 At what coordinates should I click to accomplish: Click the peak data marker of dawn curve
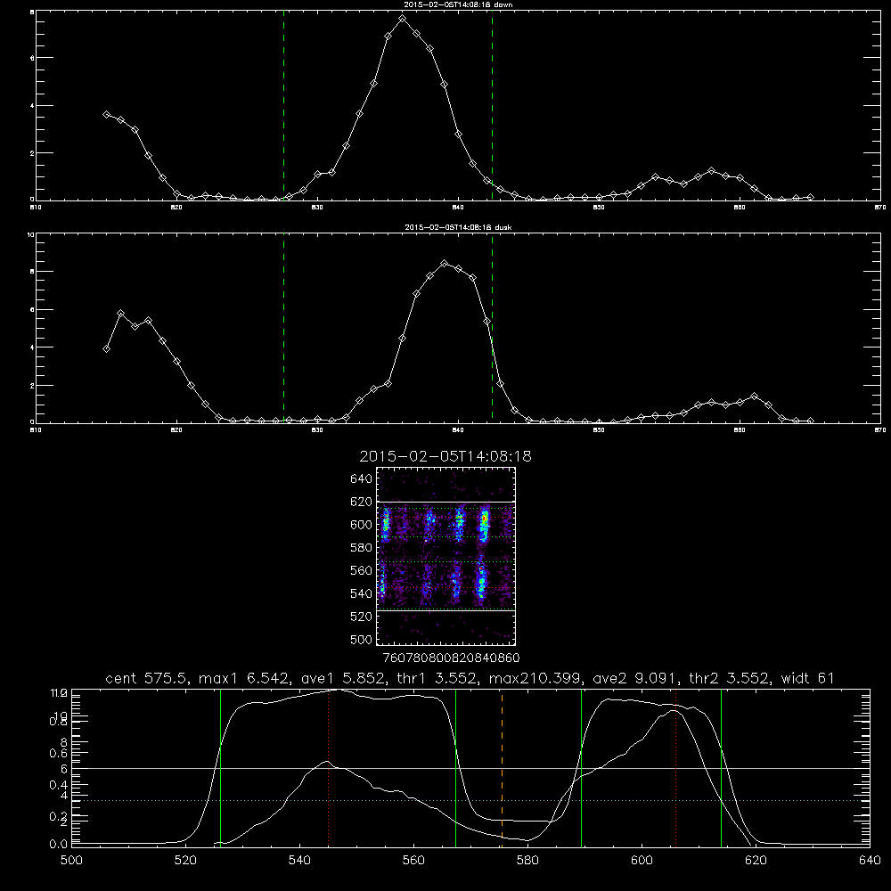tap(403, 19)
